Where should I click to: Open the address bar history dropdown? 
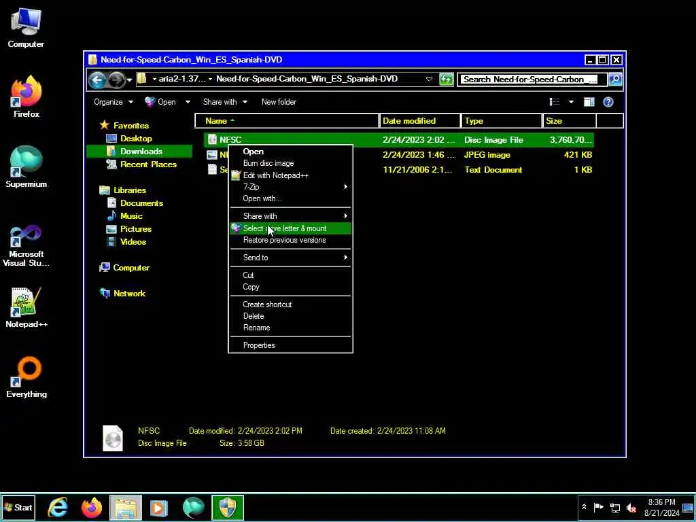click(429, 80)
